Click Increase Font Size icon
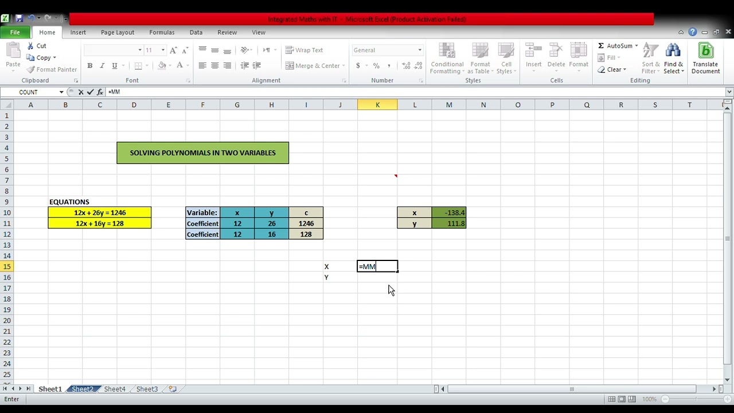 click(x=174, y=50)
